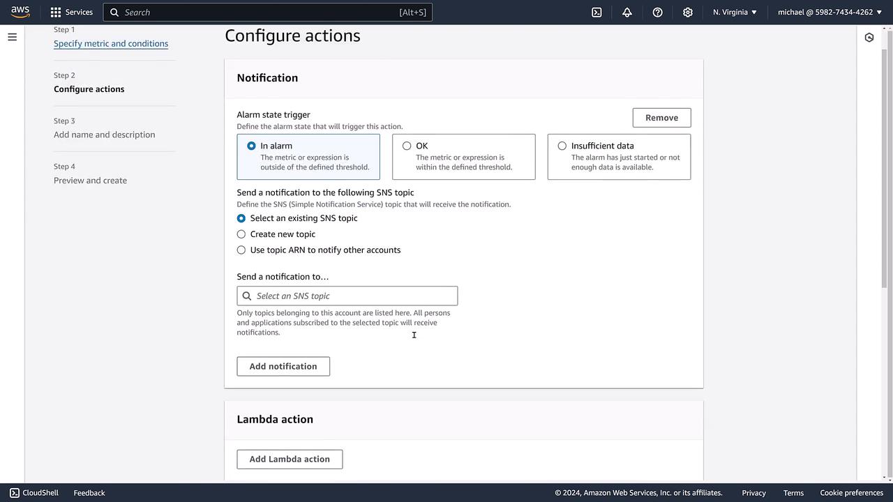Open the Select an SNS topic dropdown
Viewport: 893px width, 502px height.
pos(347,296)
